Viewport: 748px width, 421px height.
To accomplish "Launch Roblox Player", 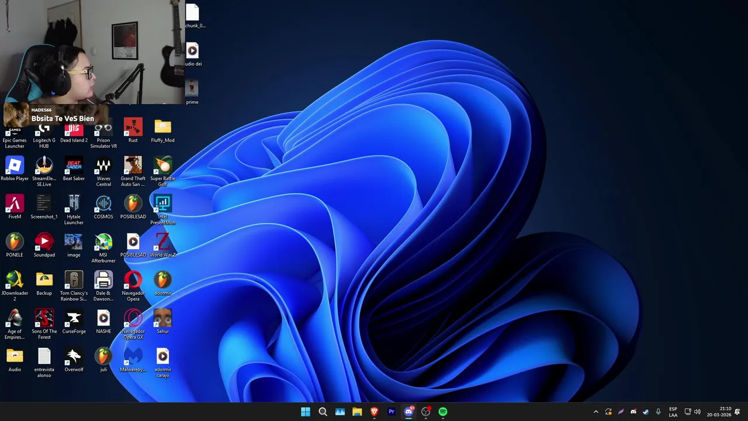I will 15,169.
